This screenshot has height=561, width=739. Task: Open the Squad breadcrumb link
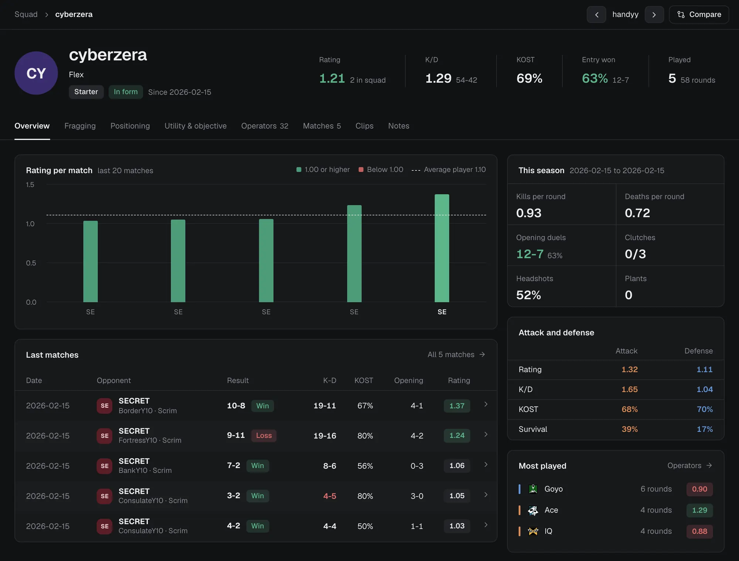point(26,14)
